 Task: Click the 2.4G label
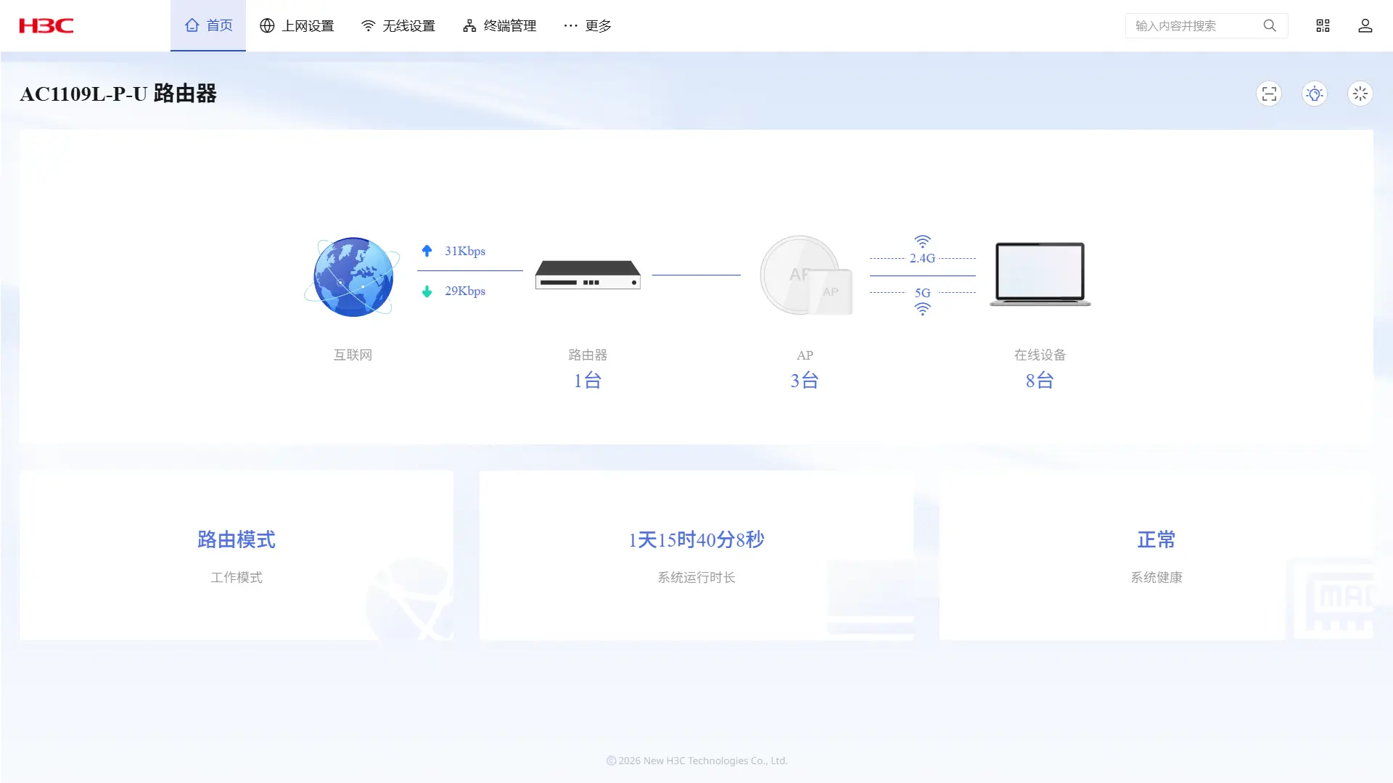point(922,258)
